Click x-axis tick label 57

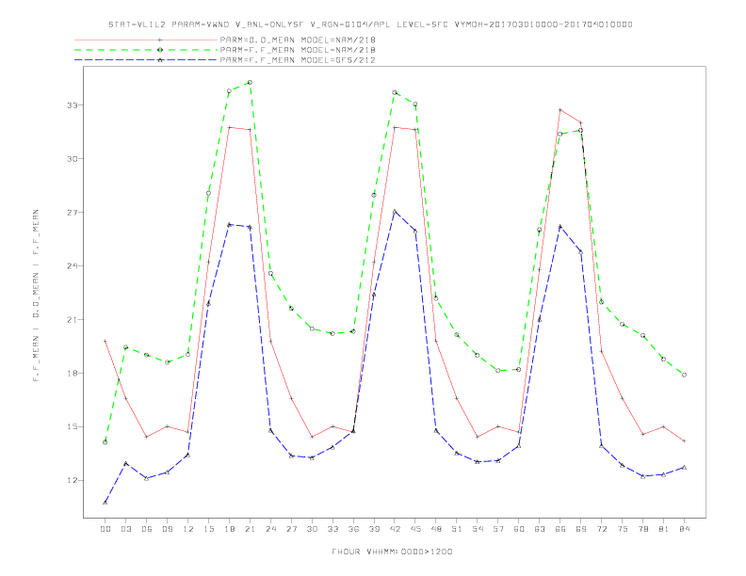point(498,529)
